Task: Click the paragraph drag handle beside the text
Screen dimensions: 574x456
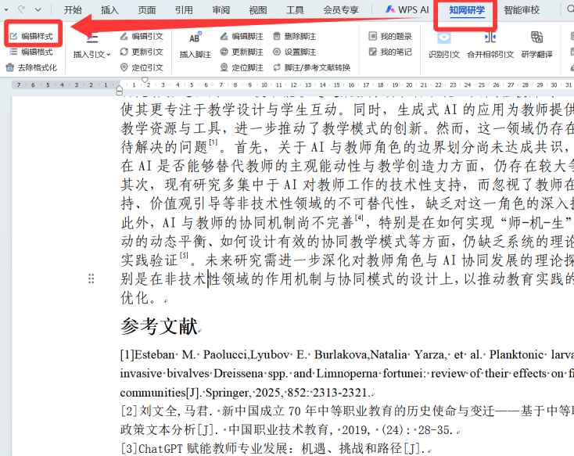Action: [x=92, y=278]
